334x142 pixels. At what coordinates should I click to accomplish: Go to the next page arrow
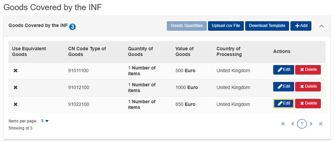pyautogui.click(x=311, y=124)
